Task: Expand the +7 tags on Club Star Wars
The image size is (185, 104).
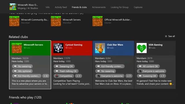Action: (x=129, y=76)
